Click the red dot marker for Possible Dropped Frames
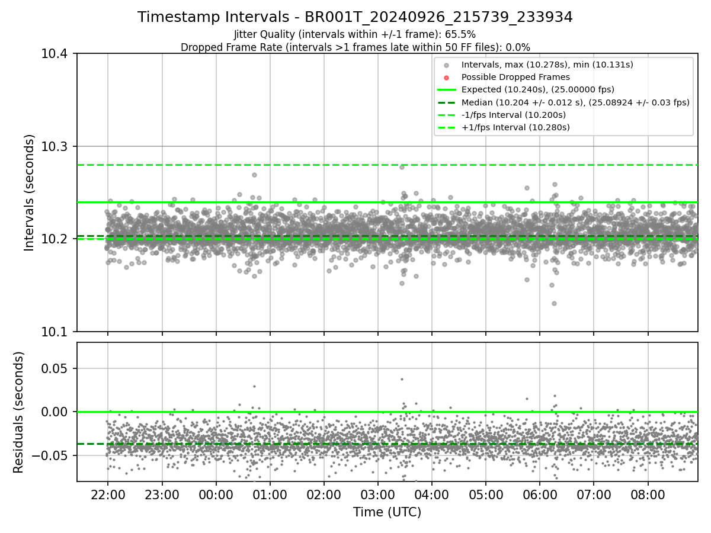This screenshot has width=711, height=533. tap(447, 78)
